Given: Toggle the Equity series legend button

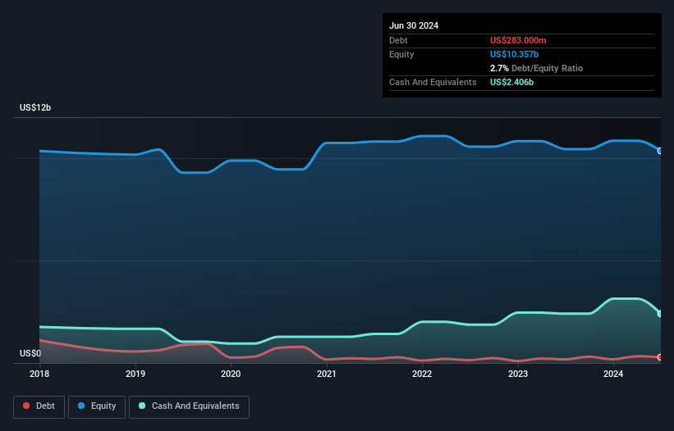Looking at the screenshot, I should [97, 406].
